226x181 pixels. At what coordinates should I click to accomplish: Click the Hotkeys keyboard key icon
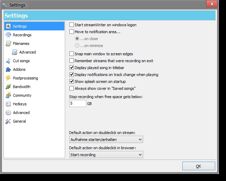pyautogui.click(x=8, y=104)
